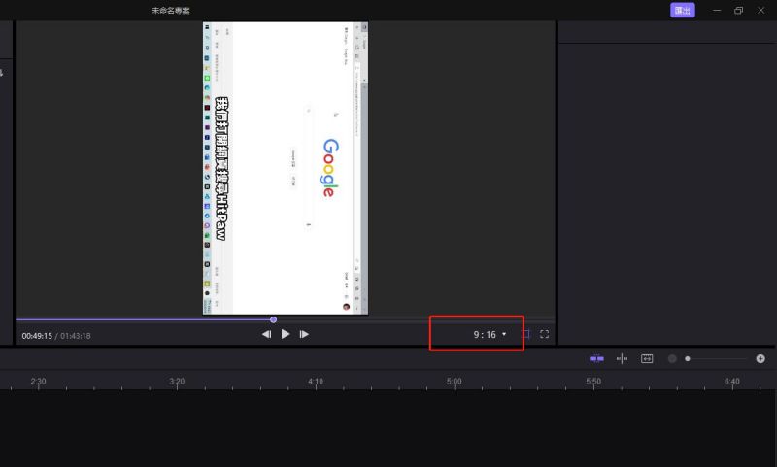Click the previous frame button
Screen dimensions: 777x467
click(266, 334)
